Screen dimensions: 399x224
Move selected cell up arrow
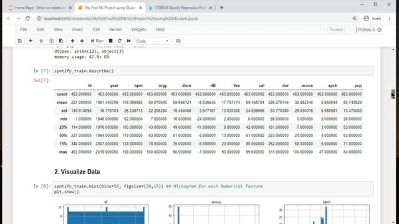[x=72, y=41]
